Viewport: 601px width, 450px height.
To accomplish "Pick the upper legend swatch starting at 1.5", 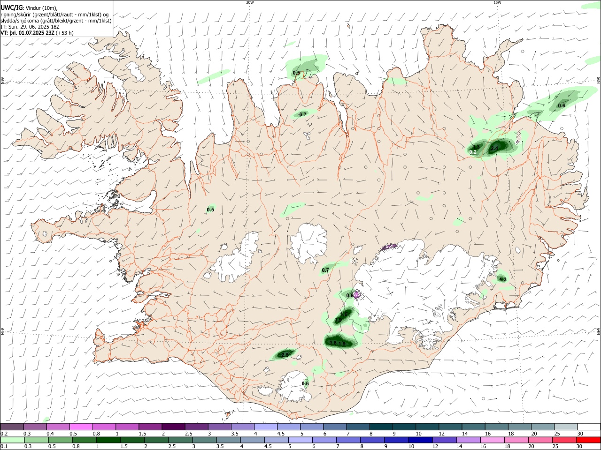I will [150, 427].
